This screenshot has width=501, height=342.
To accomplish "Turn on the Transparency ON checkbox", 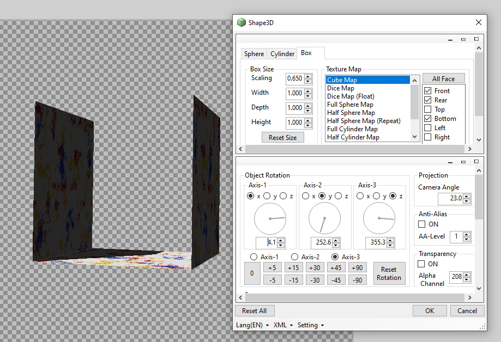I will (421, 264).
